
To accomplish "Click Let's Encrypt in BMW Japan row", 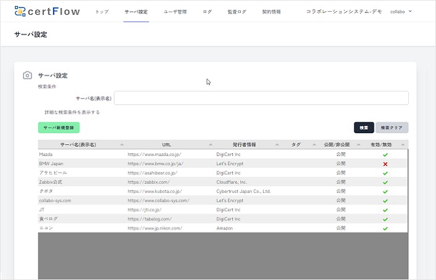I will coord(230,163).
